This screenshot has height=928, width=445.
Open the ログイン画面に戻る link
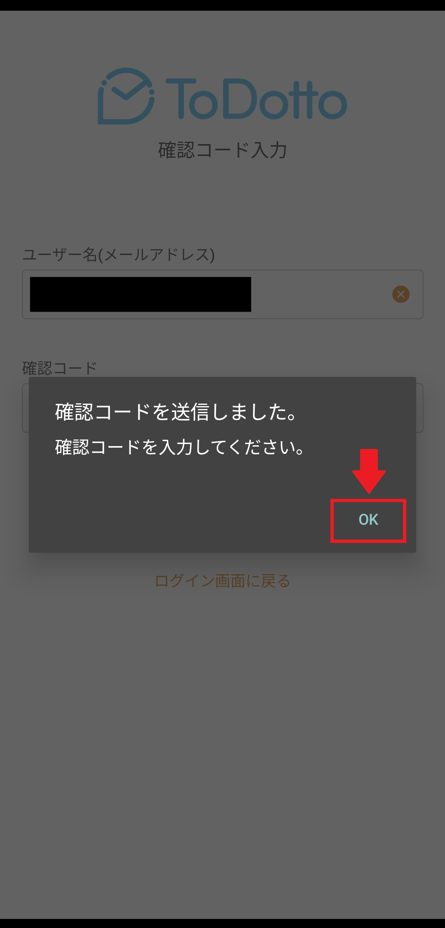click(222, 581)
